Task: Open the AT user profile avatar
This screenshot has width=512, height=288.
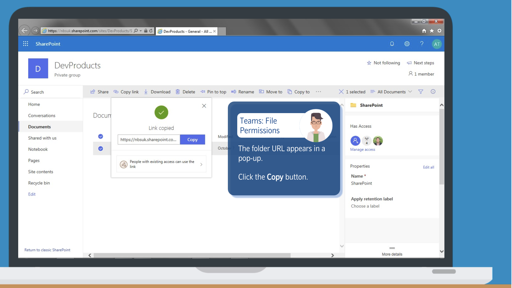Action: pyautogui.click(x=436, y=44)
